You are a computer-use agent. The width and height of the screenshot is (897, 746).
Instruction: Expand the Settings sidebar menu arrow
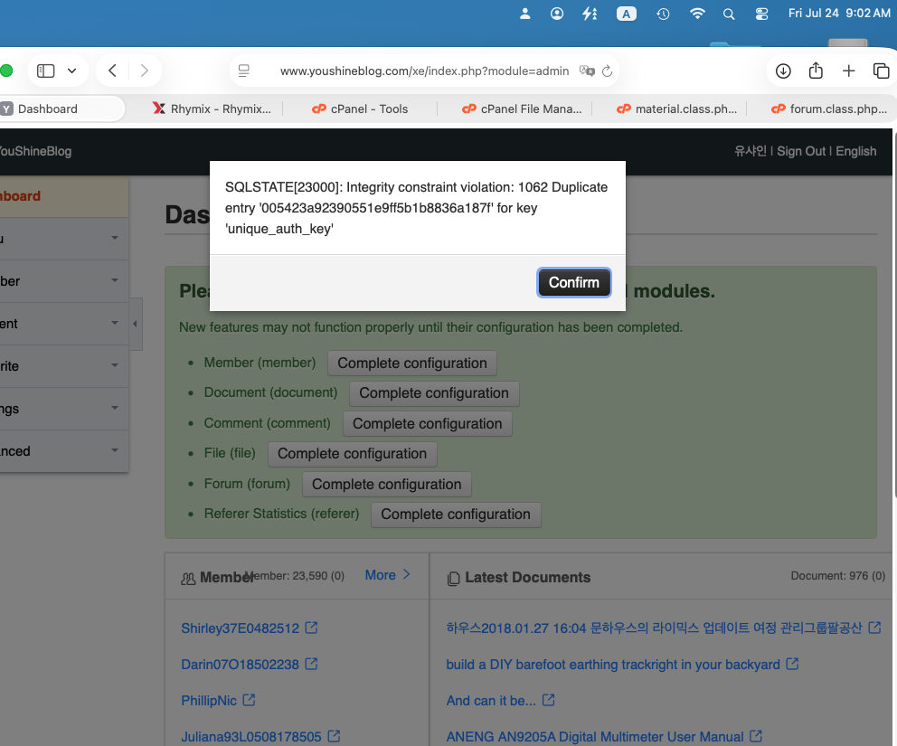pyautogui.click(x=115, y=408)
